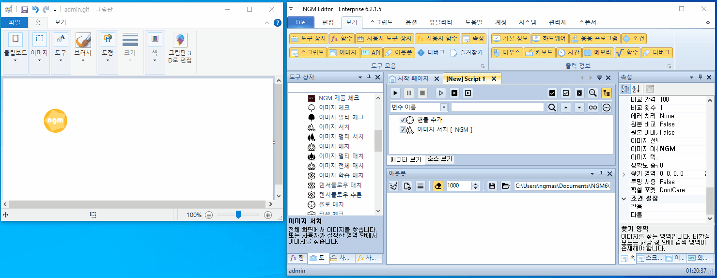Click the clear output brush icon
This screenshot has width=717, height=278.
[394, 185]
